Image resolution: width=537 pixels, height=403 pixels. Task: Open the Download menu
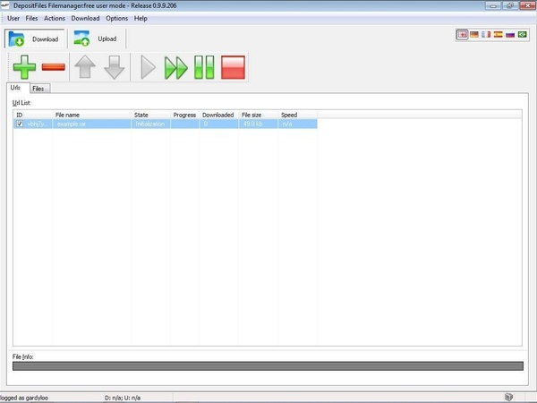(85, 19)
